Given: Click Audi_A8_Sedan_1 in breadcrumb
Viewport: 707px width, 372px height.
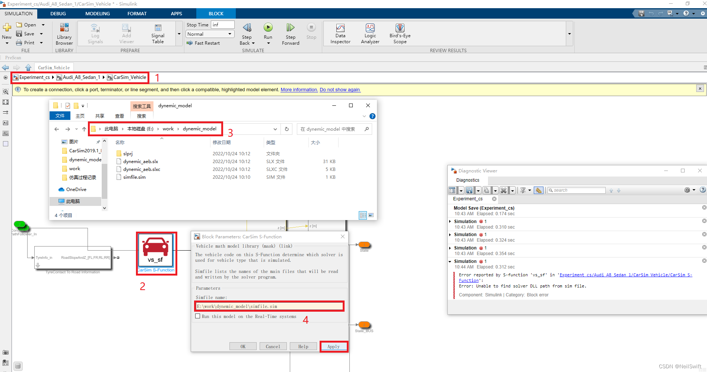Looking at the screenshot, I should [81, 77].
